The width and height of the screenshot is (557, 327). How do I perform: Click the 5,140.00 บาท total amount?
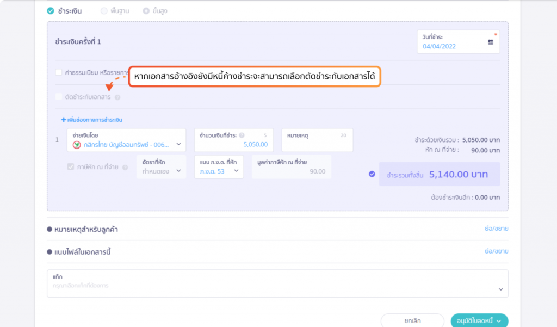(x=458, y=175)
